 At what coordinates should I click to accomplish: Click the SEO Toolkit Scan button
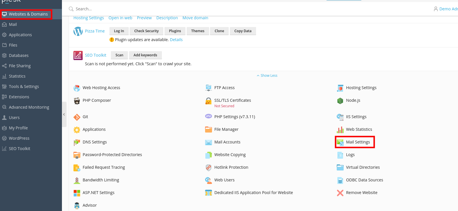[x=119, y=55]
